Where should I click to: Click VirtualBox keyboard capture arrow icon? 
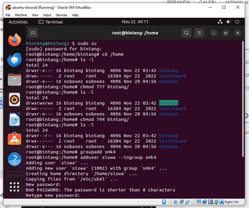coord(222,202)
